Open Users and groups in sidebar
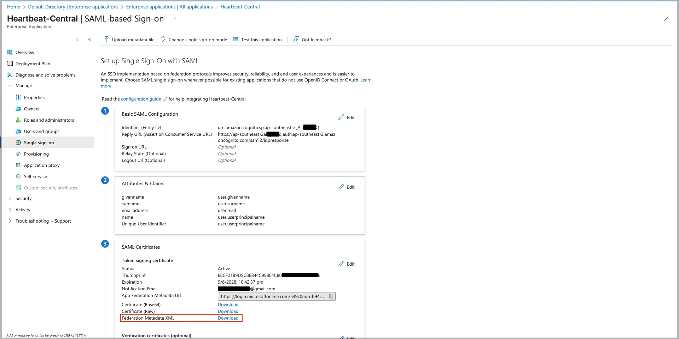This screenshot has height=339, width=679. point(41,132)
